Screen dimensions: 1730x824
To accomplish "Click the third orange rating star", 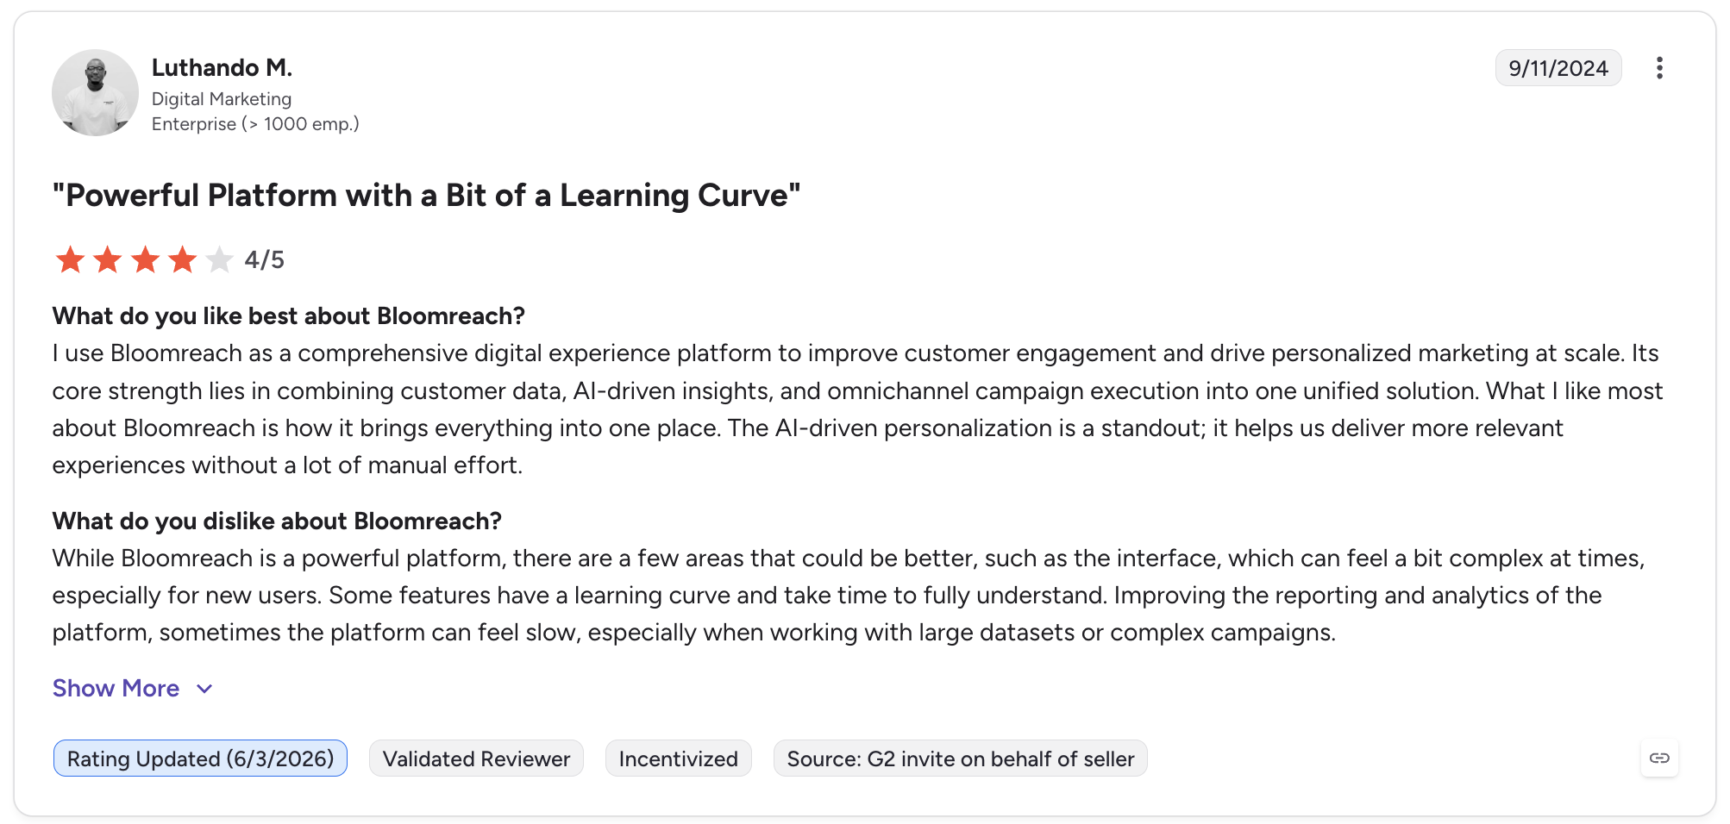I will click(146, 259).
